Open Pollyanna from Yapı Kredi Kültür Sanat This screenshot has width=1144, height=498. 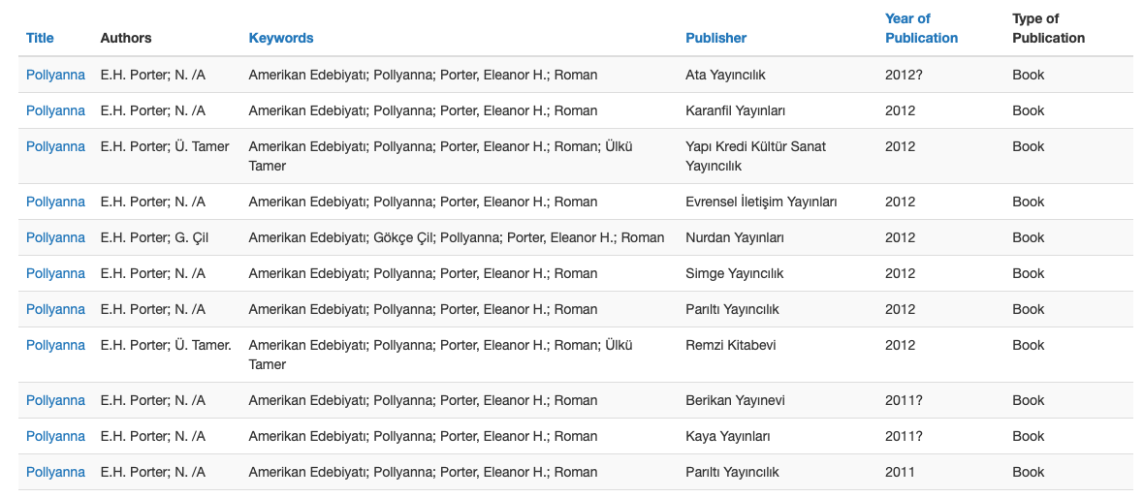[x=55, y=146]
